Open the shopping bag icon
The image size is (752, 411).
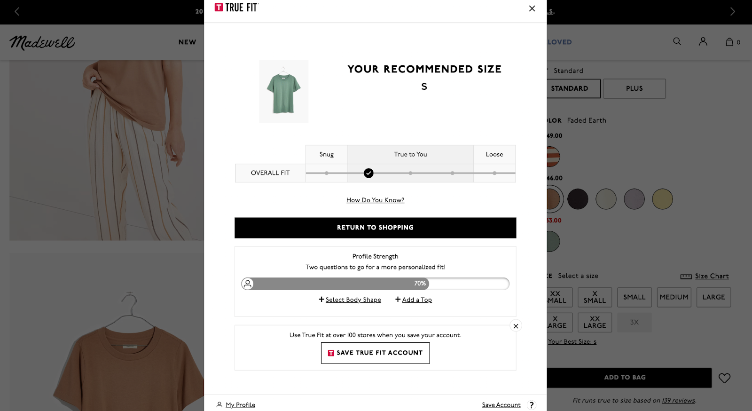(x=730, y=42)
